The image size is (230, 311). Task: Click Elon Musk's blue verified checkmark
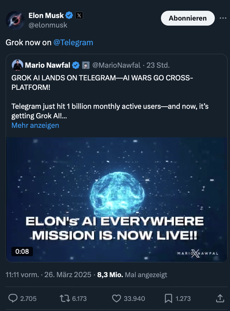[x=69, y=15]
